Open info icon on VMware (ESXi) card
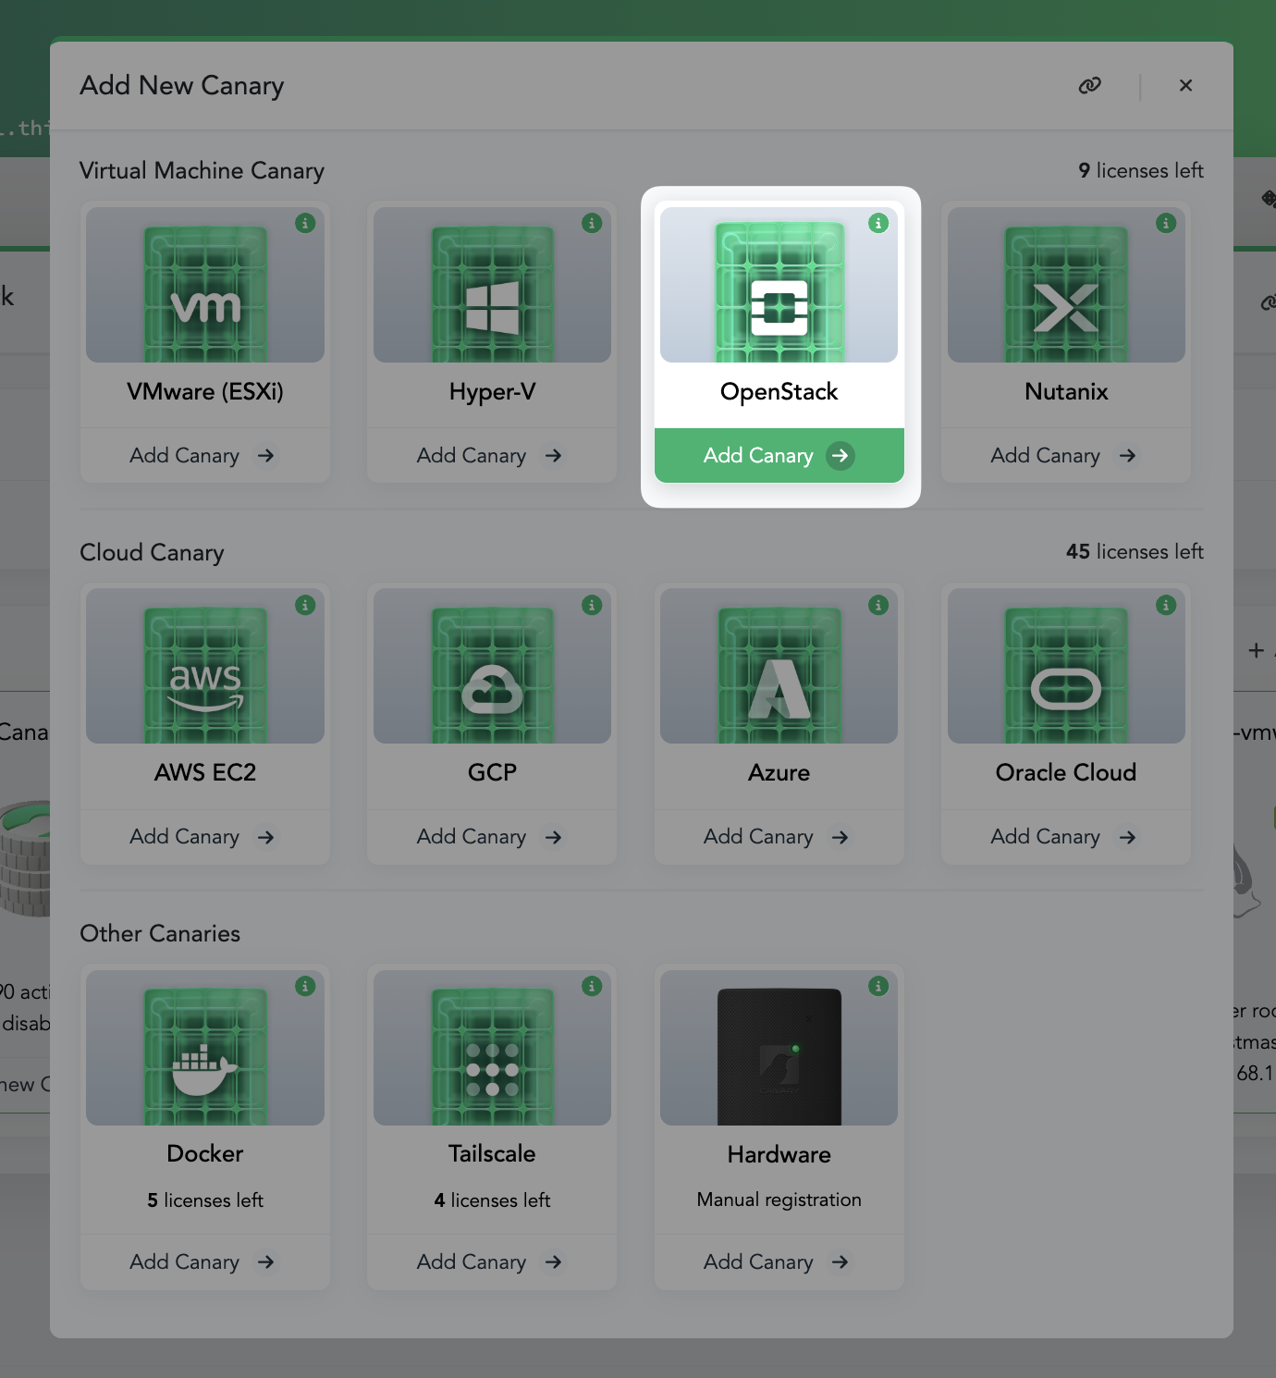The width and height of the screenshot is (1276, 1378). (305, 223)
